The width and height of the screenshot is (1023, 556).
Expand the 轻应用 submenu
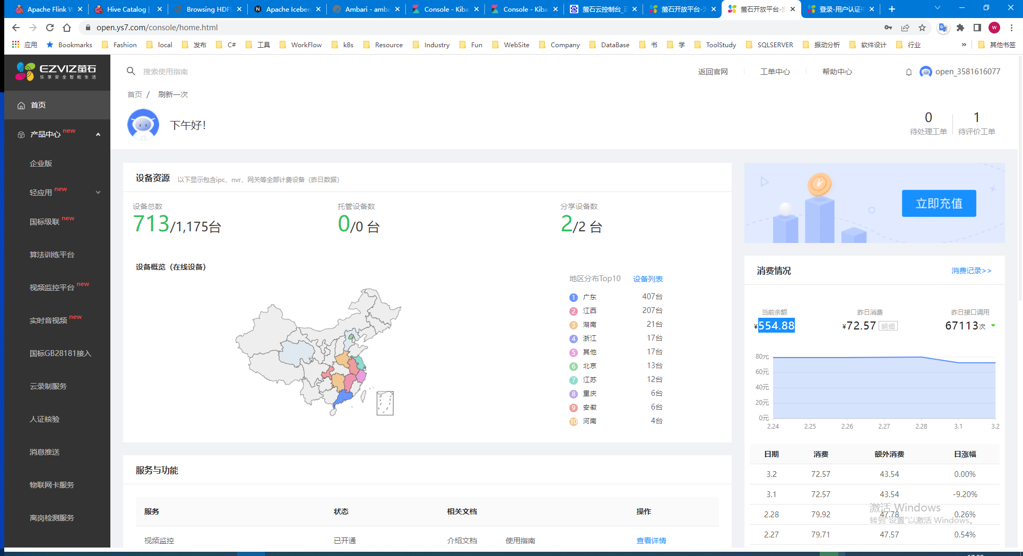98,192
